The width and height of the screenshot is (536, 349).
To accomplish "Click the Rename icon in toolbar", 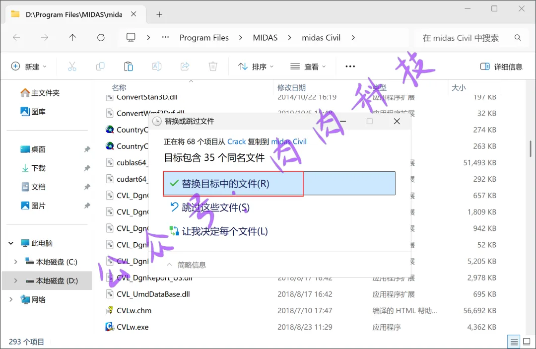I will coord(156,67).
